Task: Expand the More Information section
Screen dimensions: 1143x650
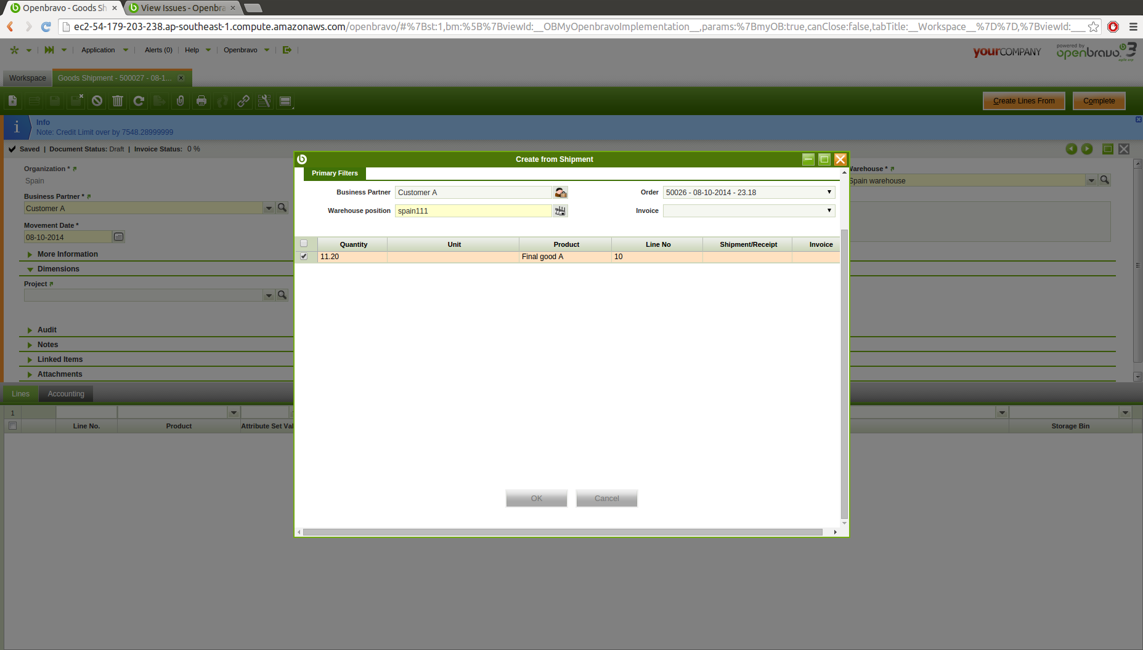Action: click(67, 254)
